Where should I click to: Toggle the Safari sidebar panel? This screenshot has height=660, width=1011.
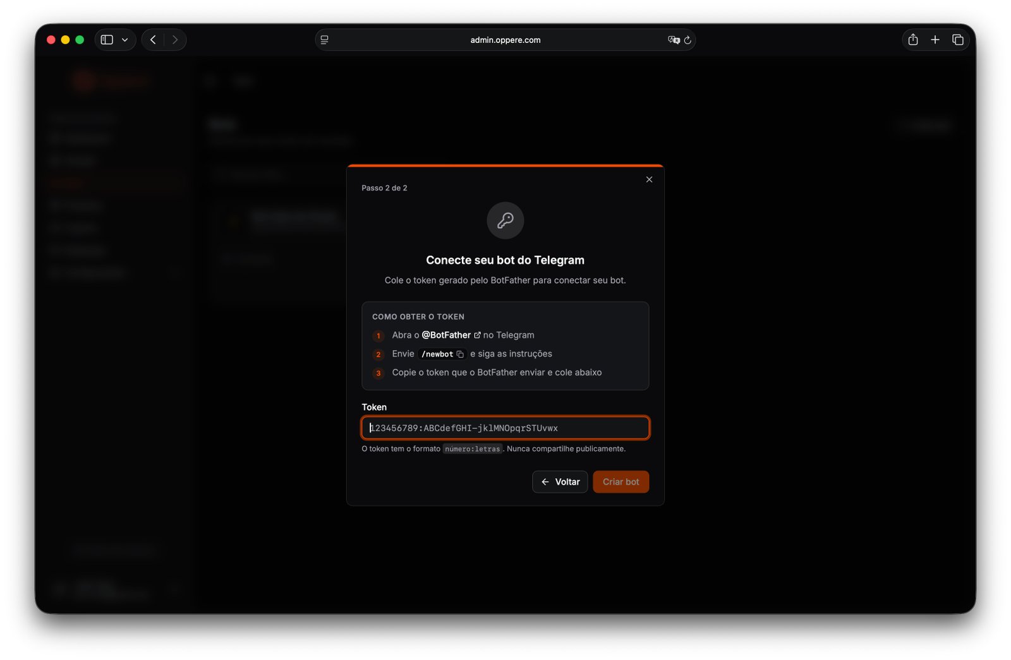(x=107, y=40)
